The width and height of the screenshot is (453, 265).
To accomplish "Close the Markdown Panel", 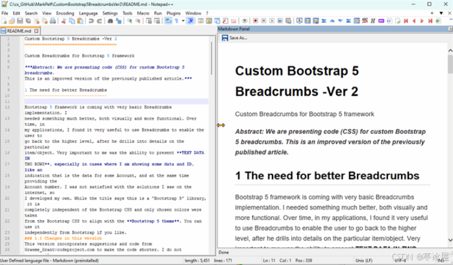I will 451,29.
